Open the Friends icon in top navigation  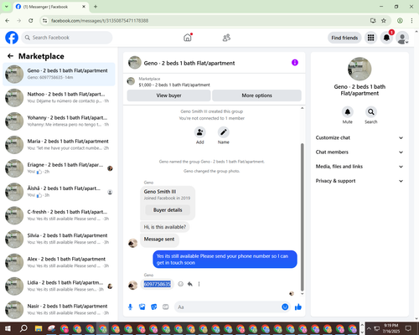[226, 38]
